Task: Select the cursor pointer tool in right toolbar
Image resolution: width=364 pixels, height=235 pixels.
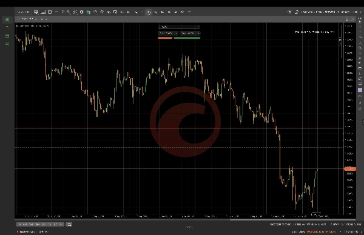Action: coord(360,21)
